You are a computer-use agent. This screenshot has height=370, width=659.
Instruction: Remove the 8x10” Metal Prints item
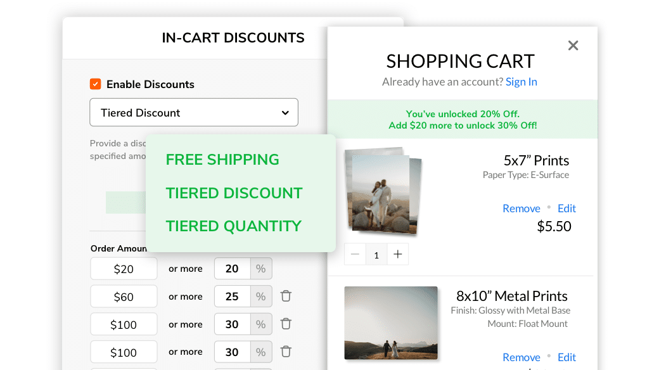click(521, 357)
